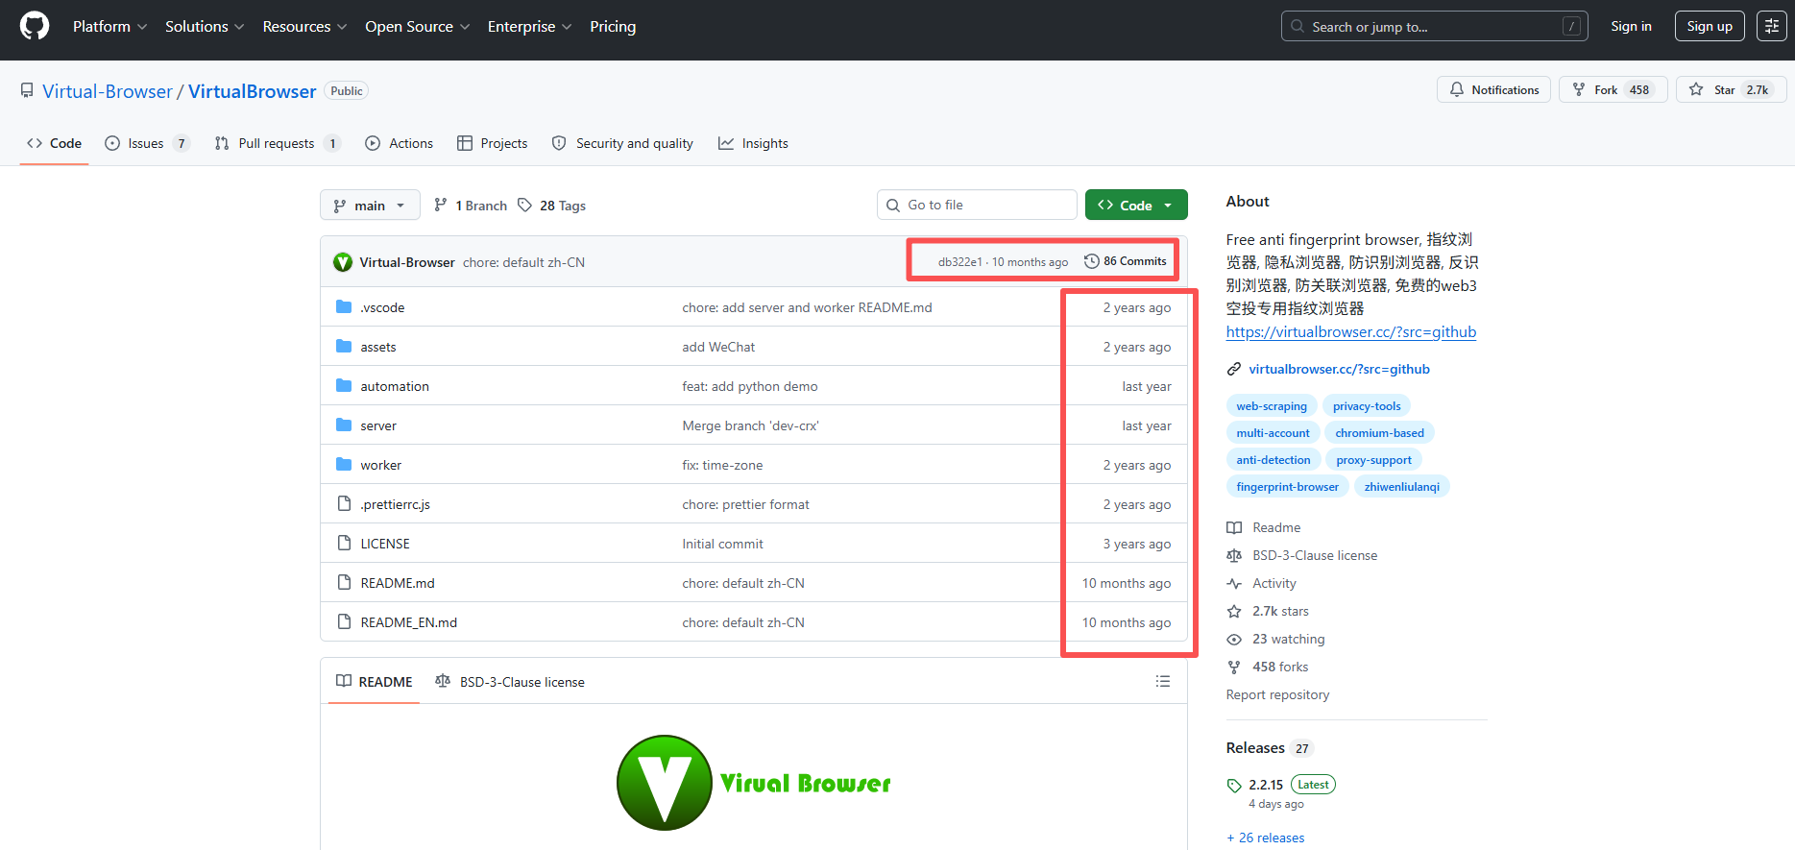Viewport: 1795px width, 850px height.
Task: Expand the Platform menu
Action: 109,26
